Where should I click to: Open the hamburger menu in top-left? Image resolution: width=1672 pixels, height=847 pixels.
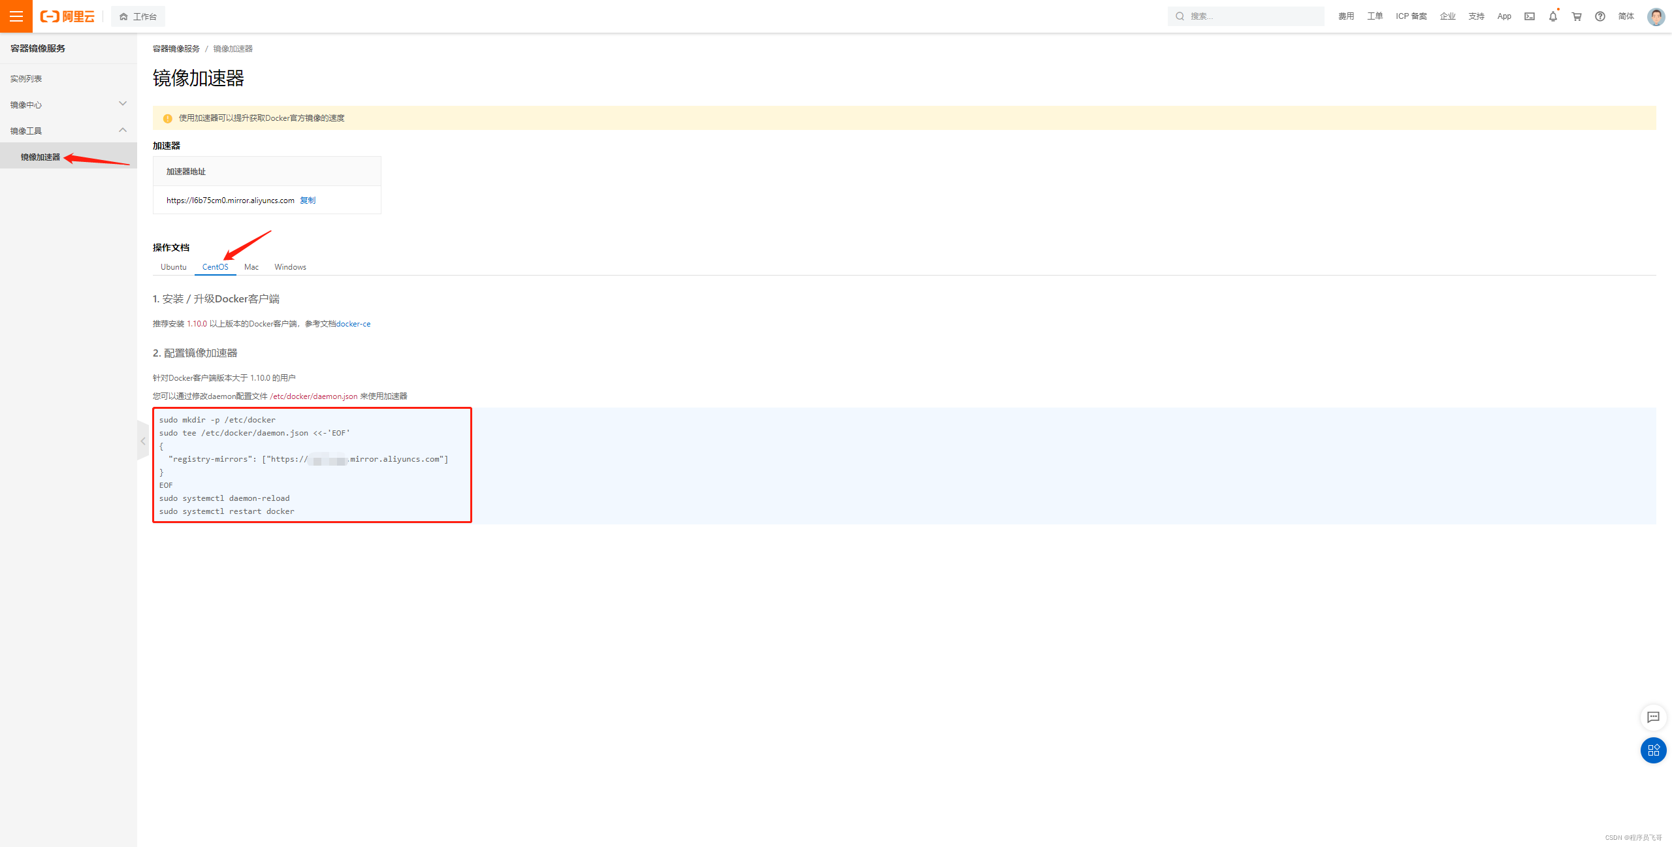pos(16,16)
